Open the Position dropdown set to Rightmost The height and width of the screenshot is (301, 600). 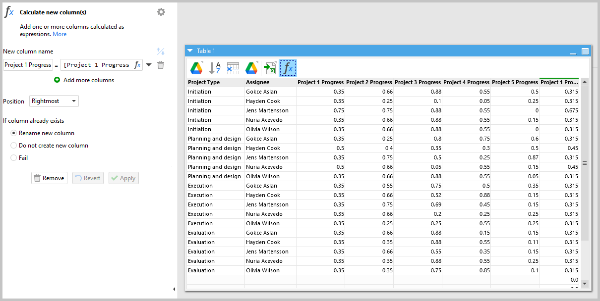tap(54, 101)
